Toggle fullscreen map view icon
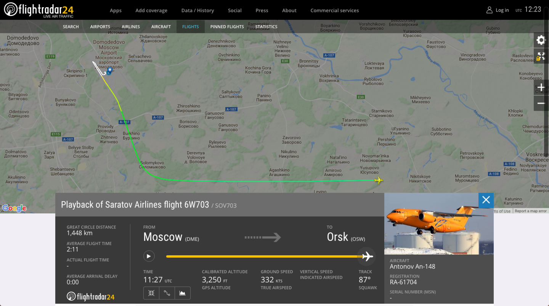Viewport: 549px width, 306px height. tap(541, 56)
